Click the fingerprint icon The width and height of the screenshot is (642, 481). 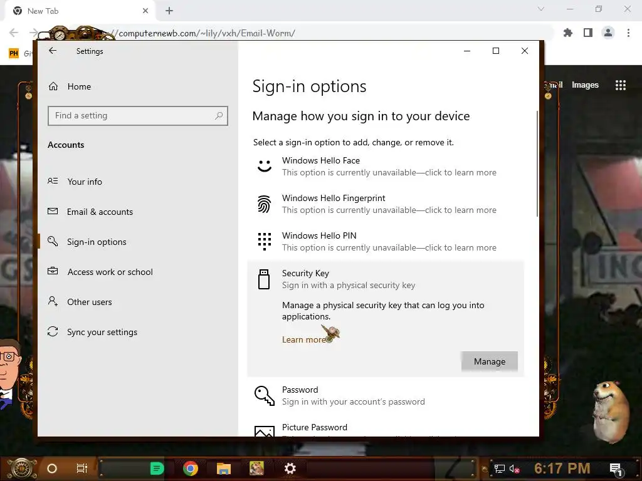(265, 204)
